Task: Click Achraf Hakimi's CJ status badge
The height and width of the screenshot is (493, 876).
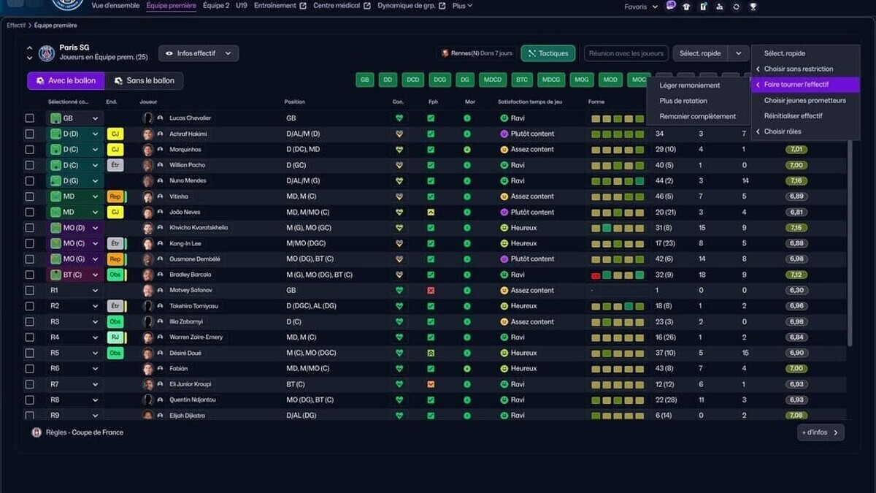Action: 115,134
